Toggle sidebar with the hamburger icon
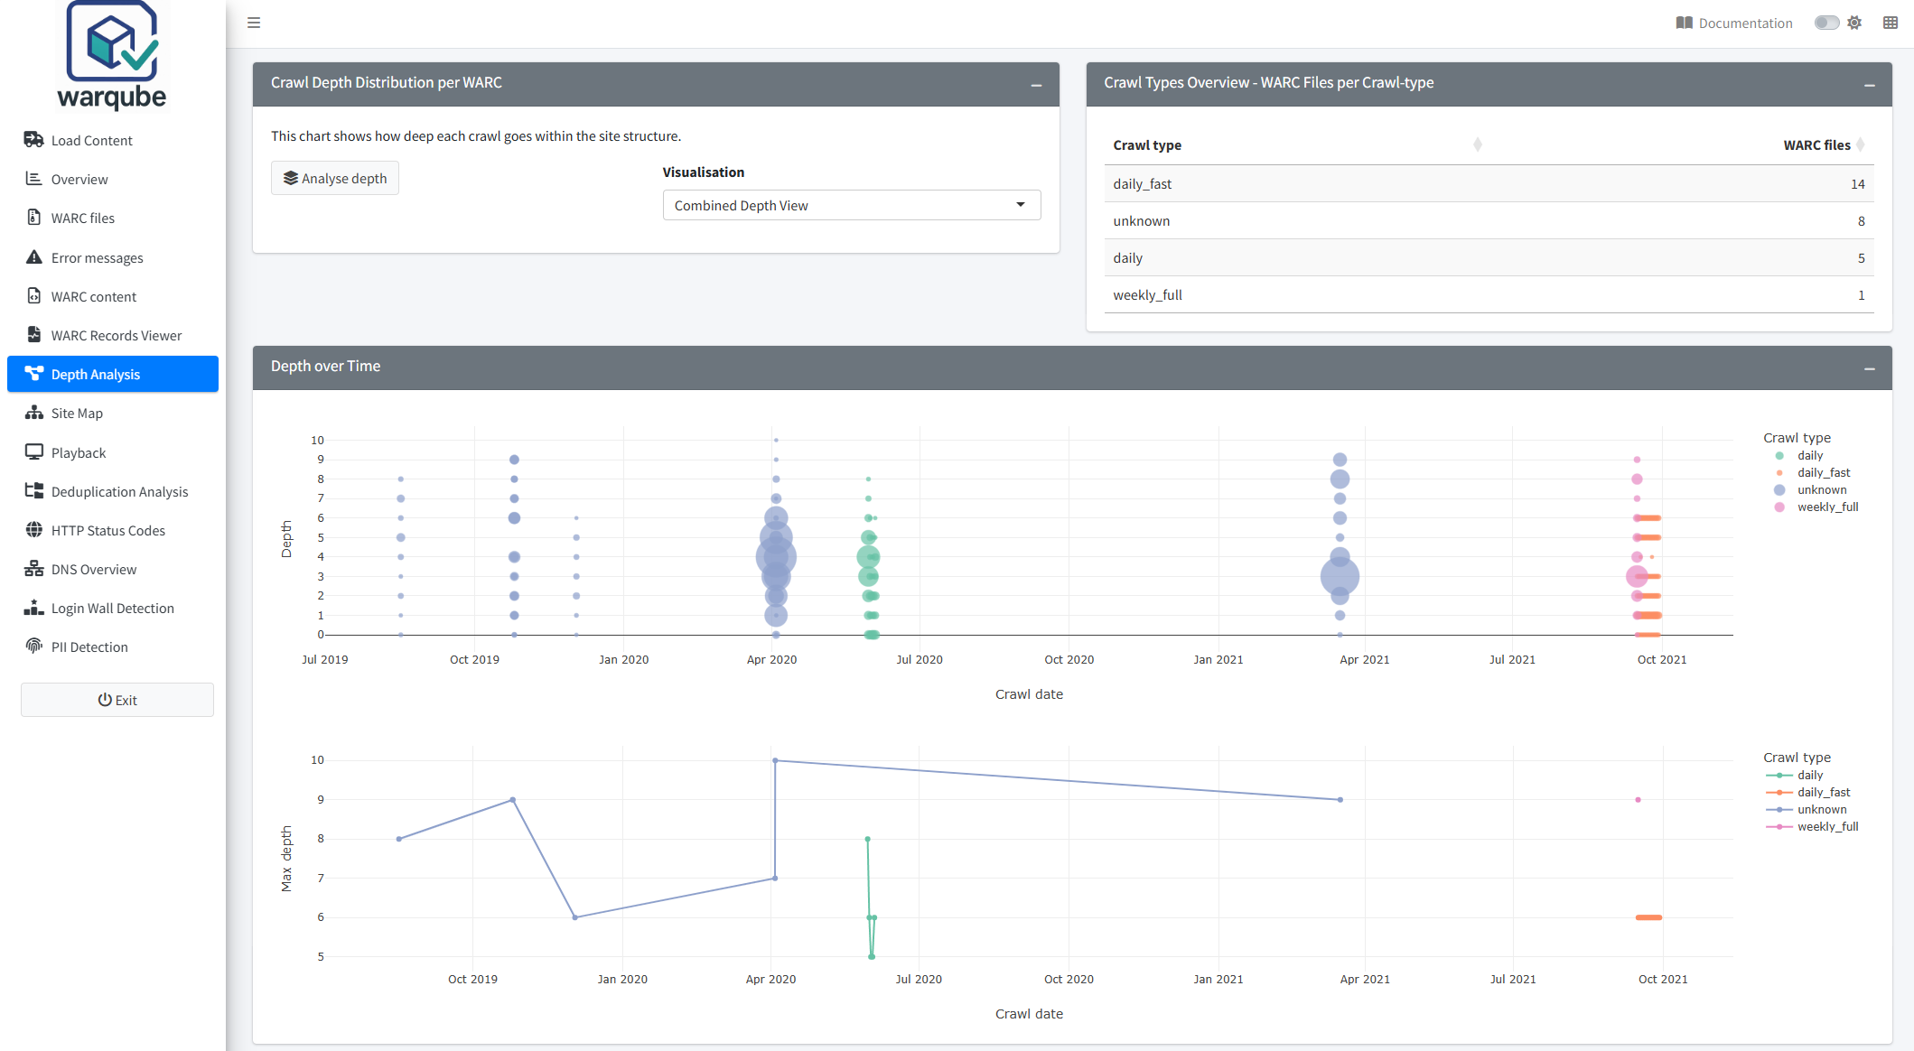Screen dimensions: 1914x1051 click(254, 23)
